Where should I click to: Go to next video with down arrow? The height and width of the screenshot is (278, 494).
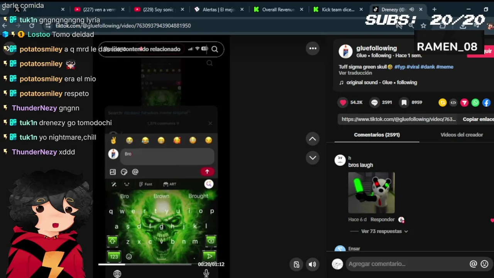point(313,158)
